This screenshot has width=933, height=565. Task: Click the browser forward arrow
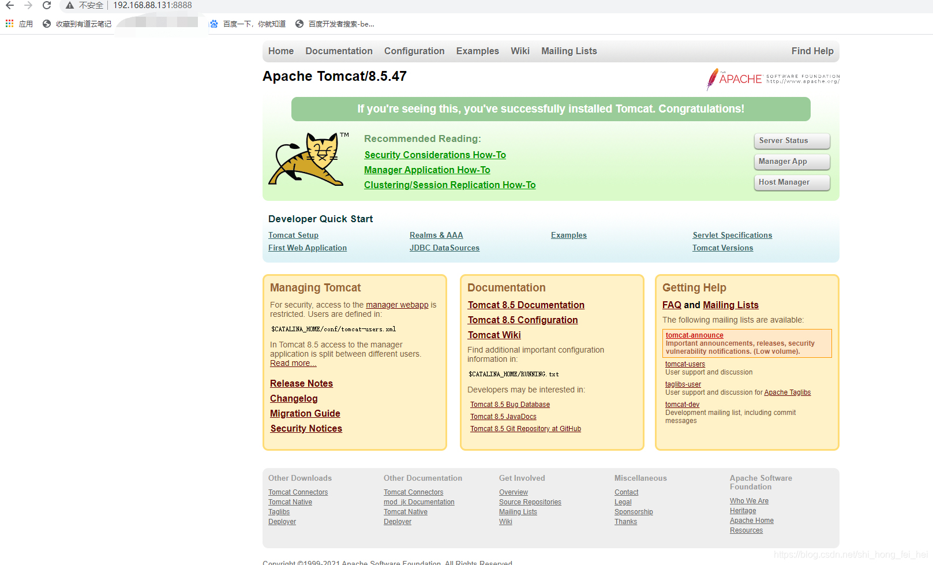pos(28,5)
